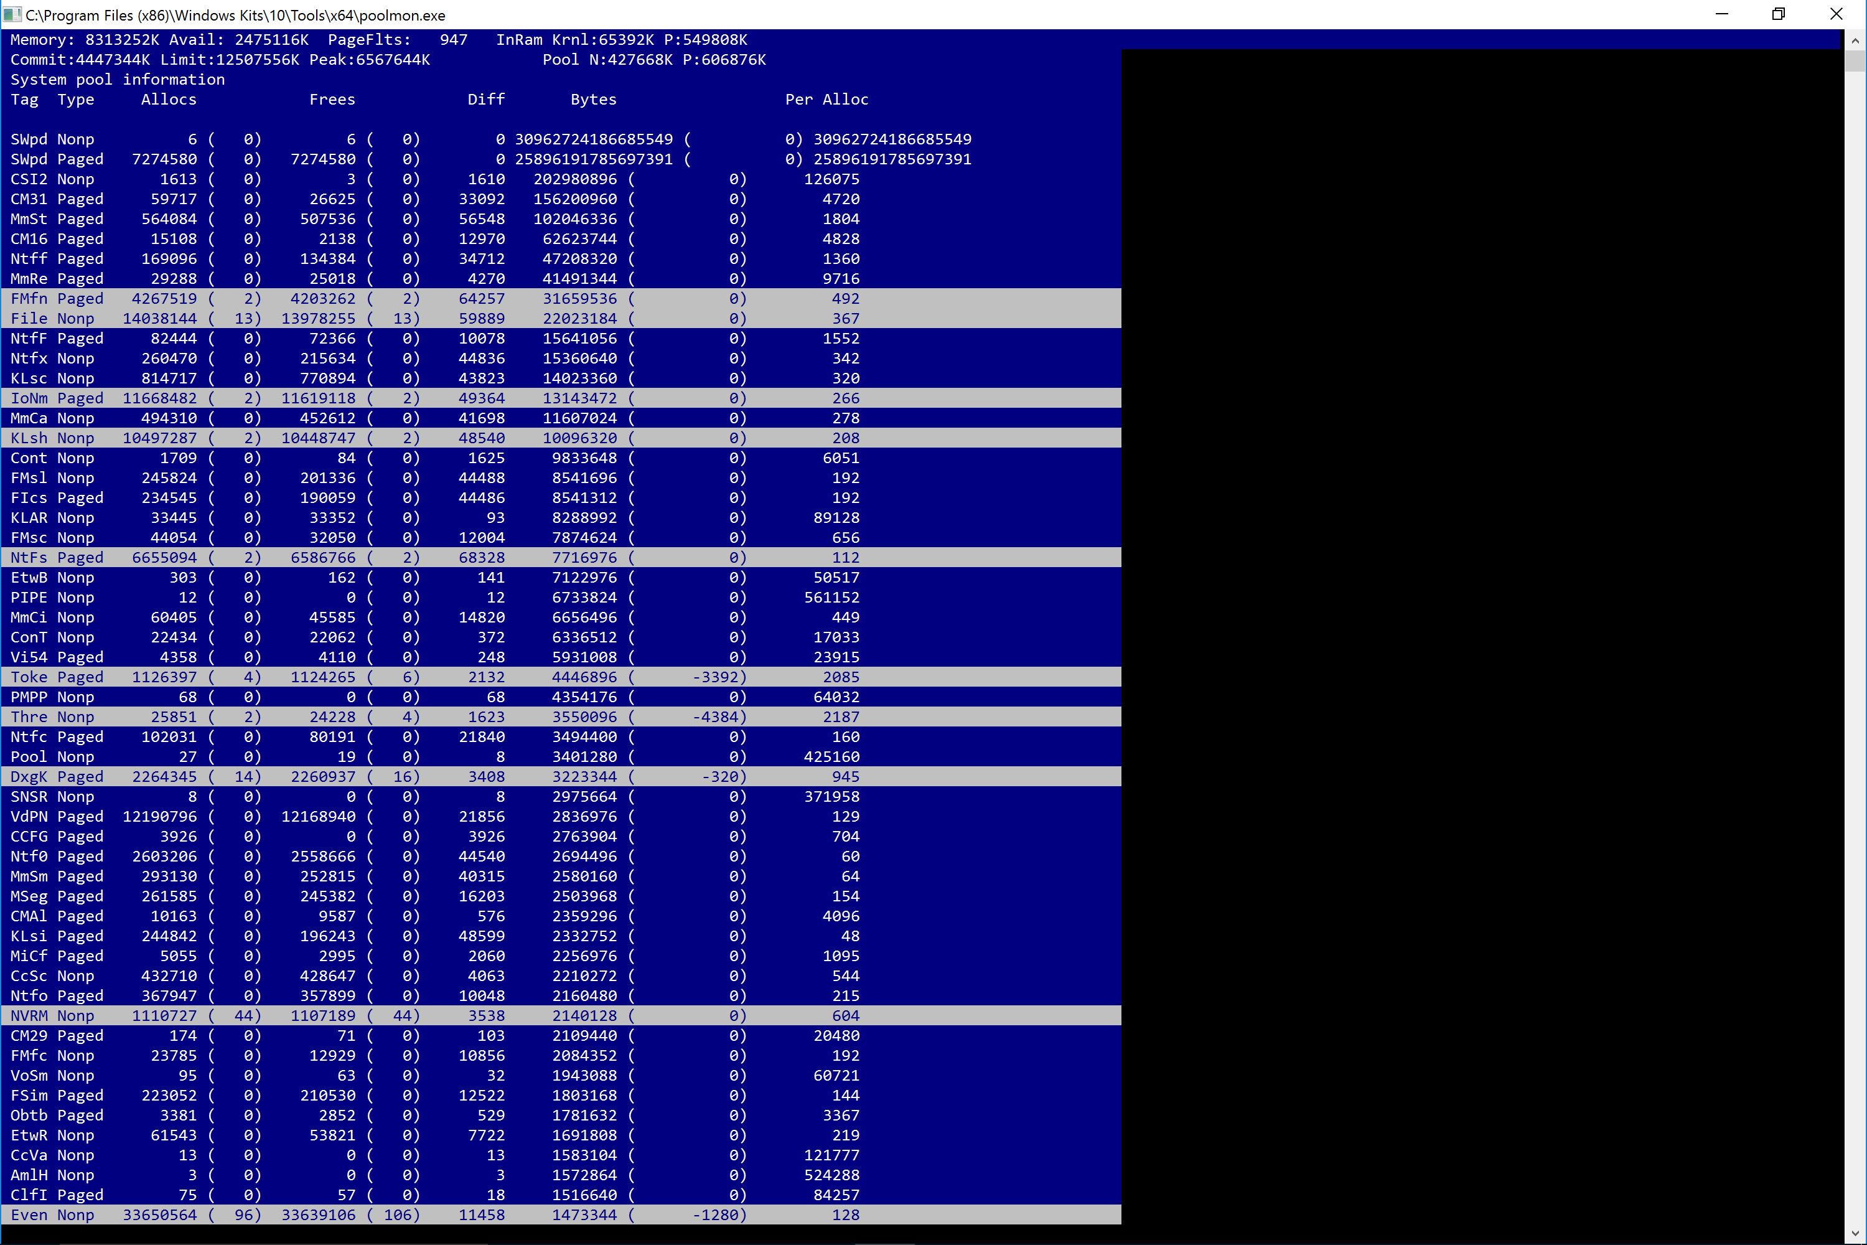Minimize the poolmon console window
Screen dimensions: 1867x1245
pos(1721,14)
